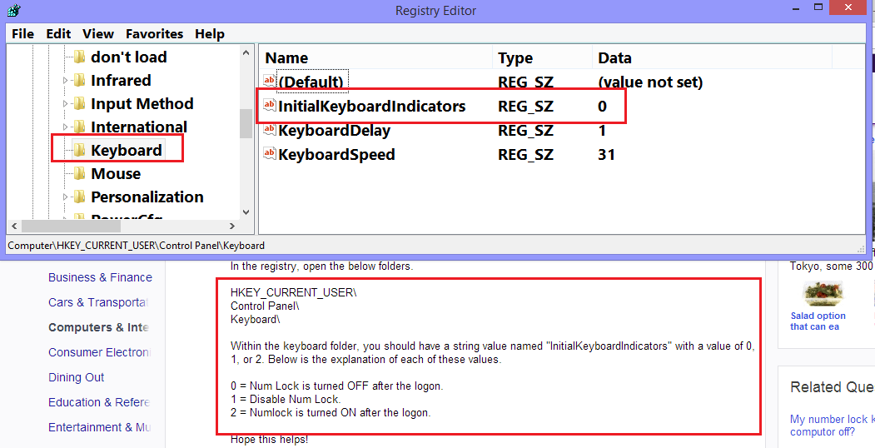
Task: Click the Name column header
Action: pyautogui.click(x=286, y=58)
